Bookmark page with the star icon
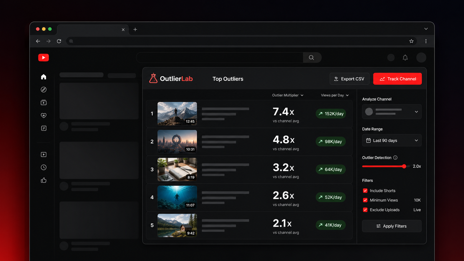This screenshot has height=261, width=464. coord(411,41)
